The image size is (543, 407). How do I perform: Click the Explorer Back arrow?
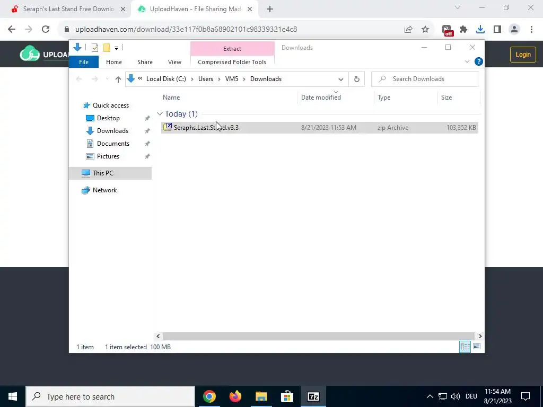[79, 79]
